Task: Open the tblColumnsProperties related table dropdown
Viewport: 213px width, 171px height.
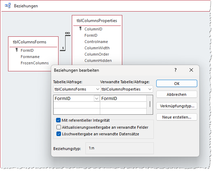Action: point(150,89)
